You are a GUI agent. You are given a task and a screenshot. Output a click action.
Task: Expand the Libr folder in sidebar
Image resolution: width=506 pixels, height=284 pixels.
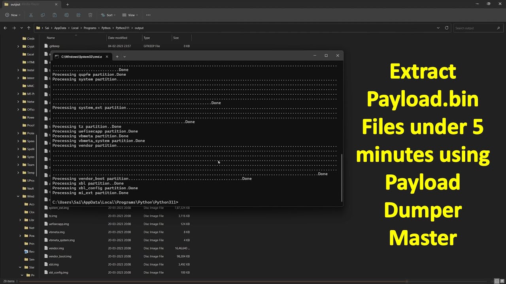click(20, 220)
